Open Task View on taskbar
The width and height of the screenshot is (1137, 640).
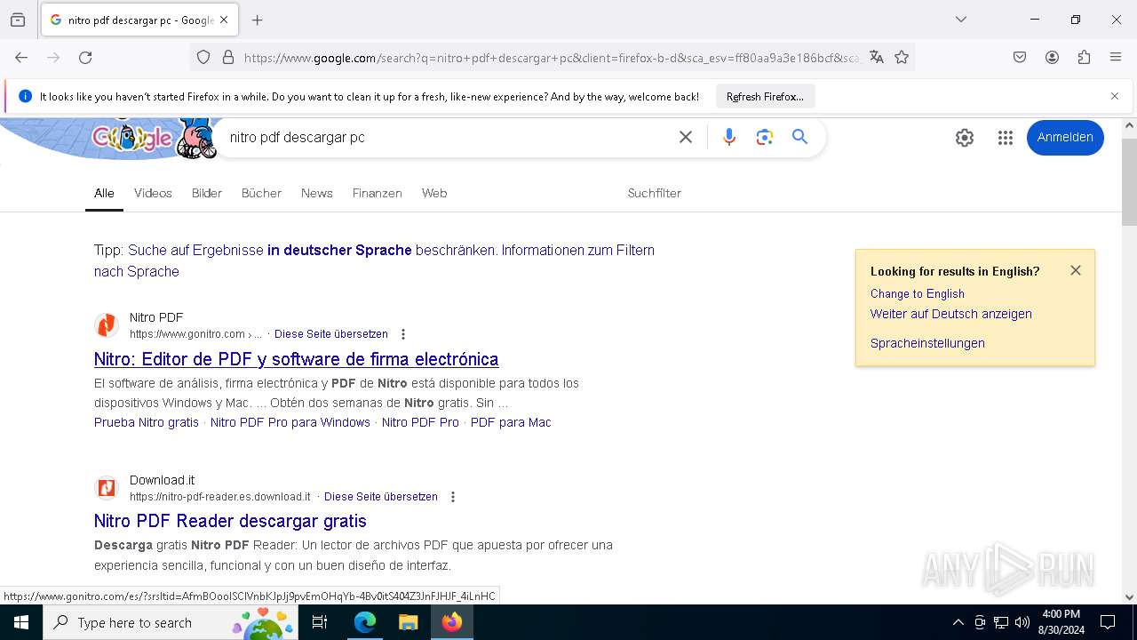(x=320, y=622)
